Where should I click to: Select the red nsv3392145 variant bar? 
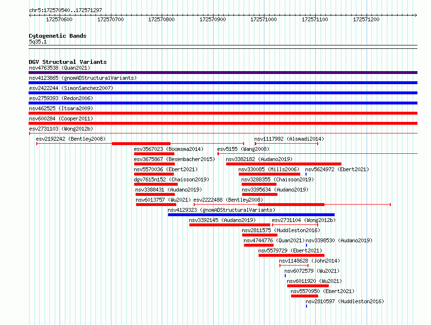(x=230, y=225)
